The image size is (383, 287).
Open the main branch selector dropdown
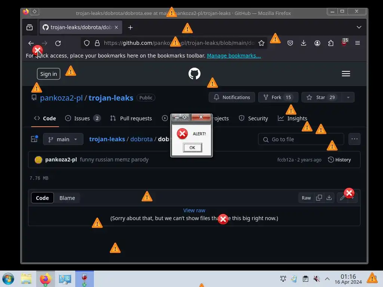pos(63,139)
